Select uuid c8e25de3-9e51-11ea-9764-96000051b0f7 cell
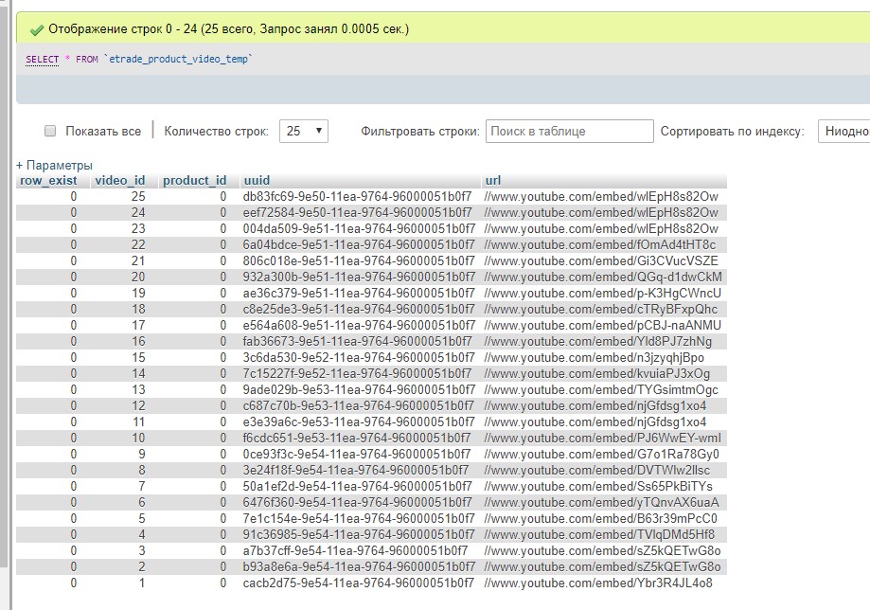 pos(359,309)
